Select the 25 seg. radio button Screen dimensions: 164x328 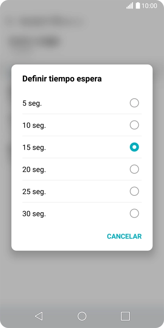(x=134, y=192)
